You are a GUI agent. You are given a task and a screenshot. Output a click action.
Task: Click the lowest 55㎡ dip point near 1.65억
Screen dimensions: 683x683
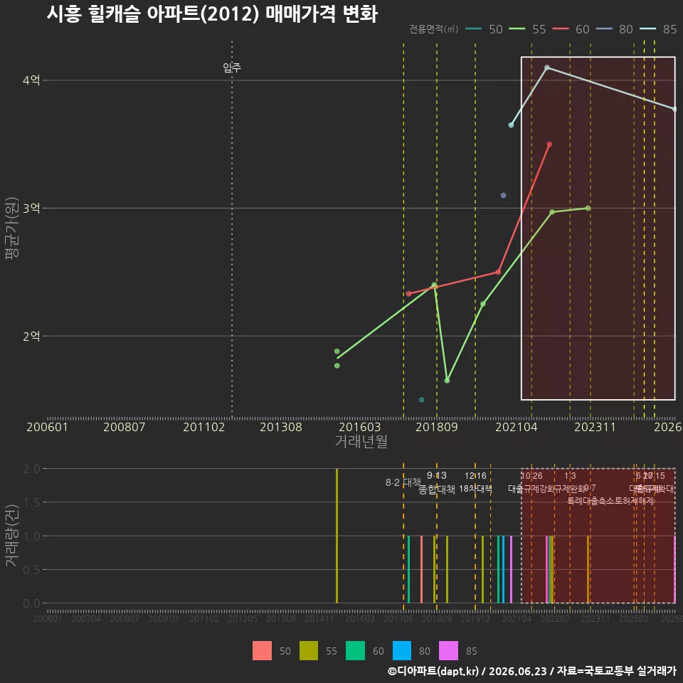click(x=447, y=381)
